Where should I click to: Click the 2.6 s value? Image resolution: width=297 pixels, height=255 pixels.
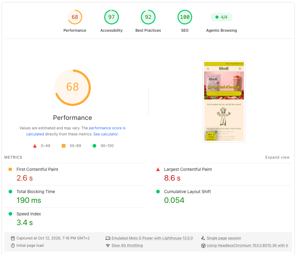pos(25,178)
